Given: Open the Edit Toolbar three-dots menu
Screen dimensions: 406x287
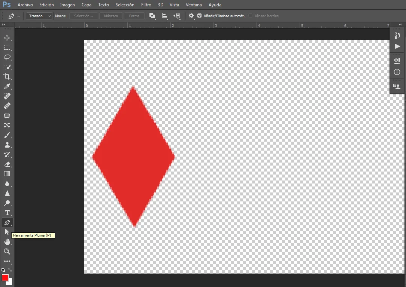Looking at the screenshot, I should (x=7, y=261).
